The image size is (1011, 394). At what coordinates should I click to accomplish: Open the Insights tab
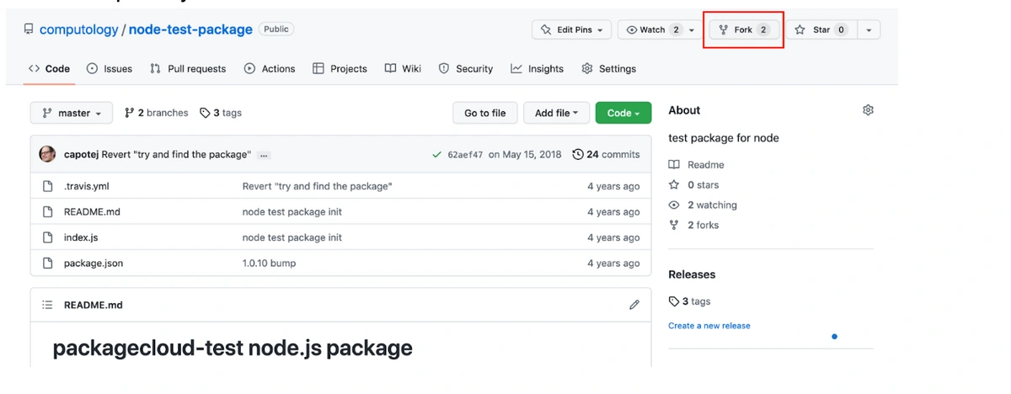[x=538, y=69]
